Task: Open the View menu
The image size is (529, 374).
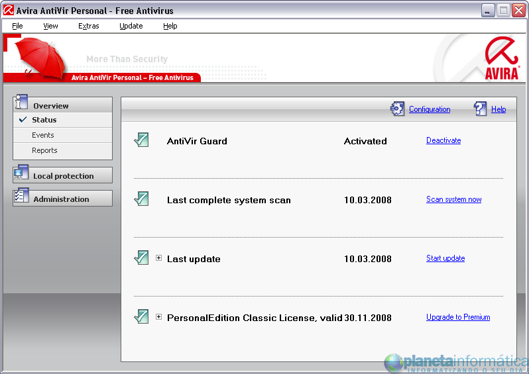Action: 50,26
